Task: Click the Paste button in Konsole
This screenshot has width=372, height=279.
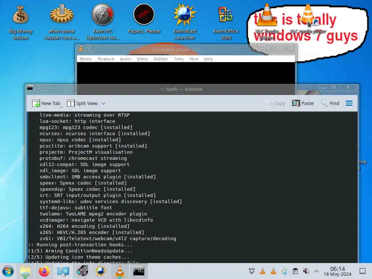Action: pyautogui.click(x=303, y=104)
